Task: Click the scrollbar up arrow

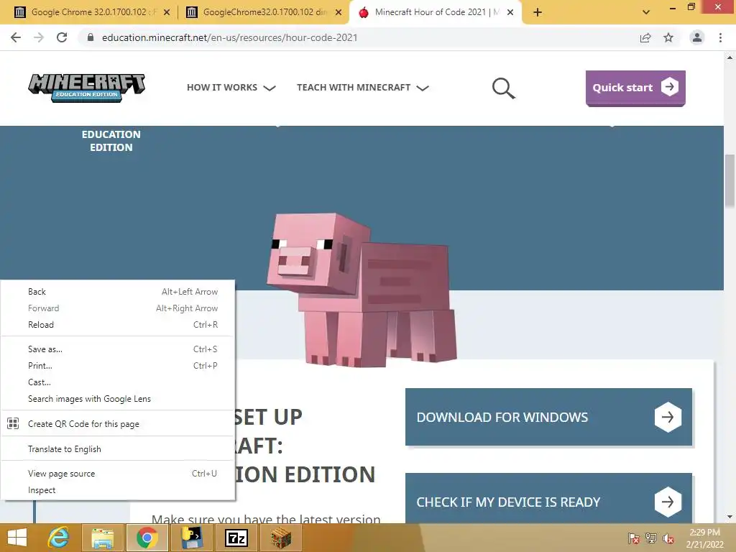Action: point(730,57)
